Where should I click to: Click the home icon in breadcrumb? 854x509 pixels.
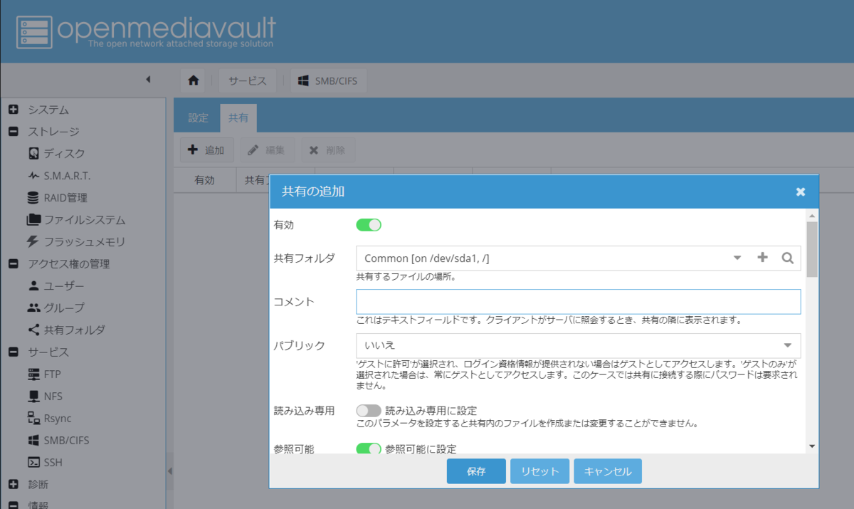click(194, 80)
